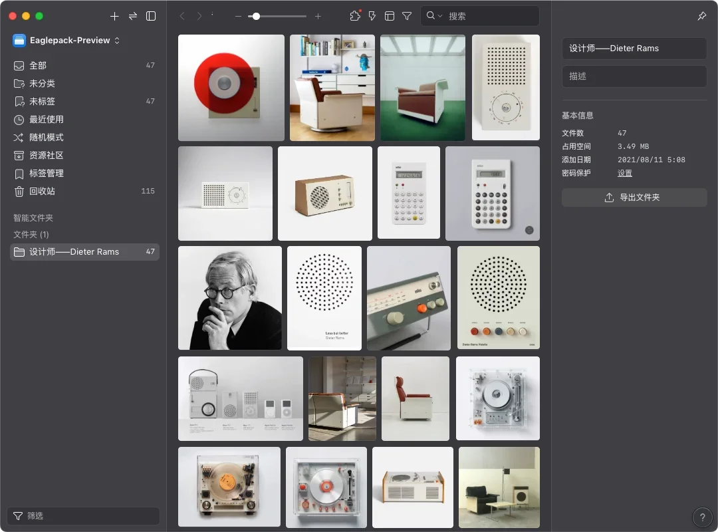Toggle the sidebar panel visibility
Viewport: 718px width, 532px height.
151,16
